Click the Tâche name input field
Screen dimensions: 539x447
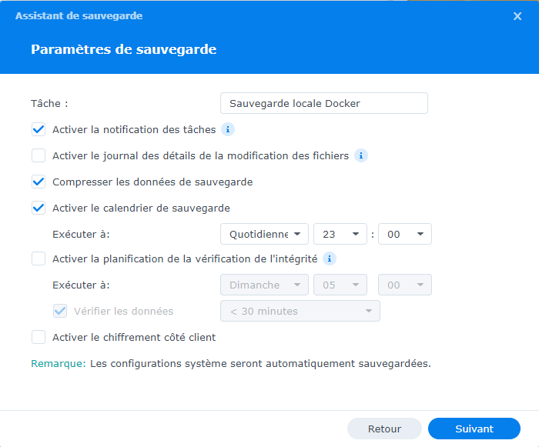click(x=323, y=103)
